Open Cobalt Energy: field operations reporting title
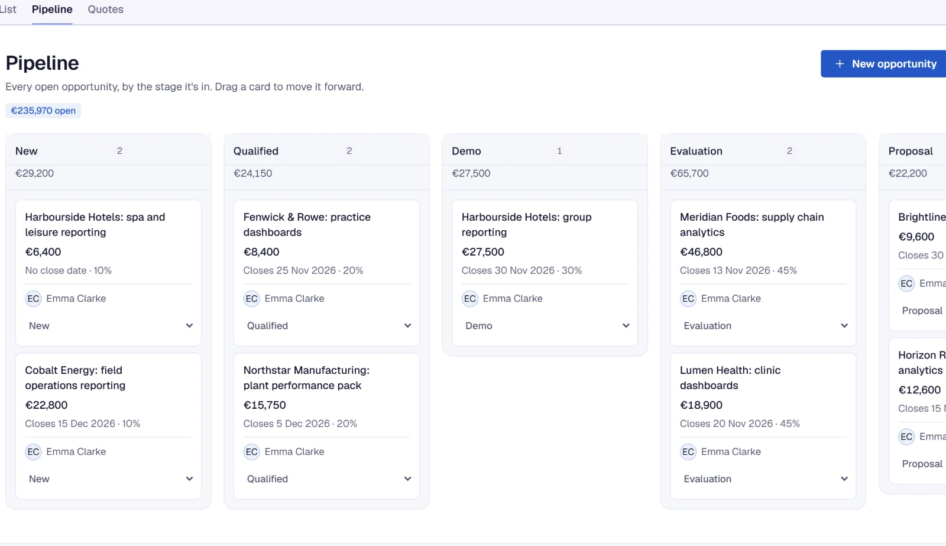Image resolution: width=946 pixels, height=546 pixels. click(x=75, y=378)
